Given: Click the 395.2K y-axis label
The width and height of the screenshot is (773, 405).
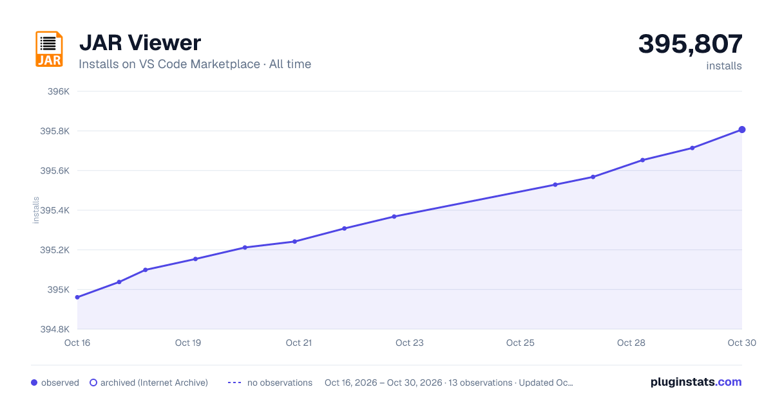Looking at the screenshot, I should click(55, 250).
